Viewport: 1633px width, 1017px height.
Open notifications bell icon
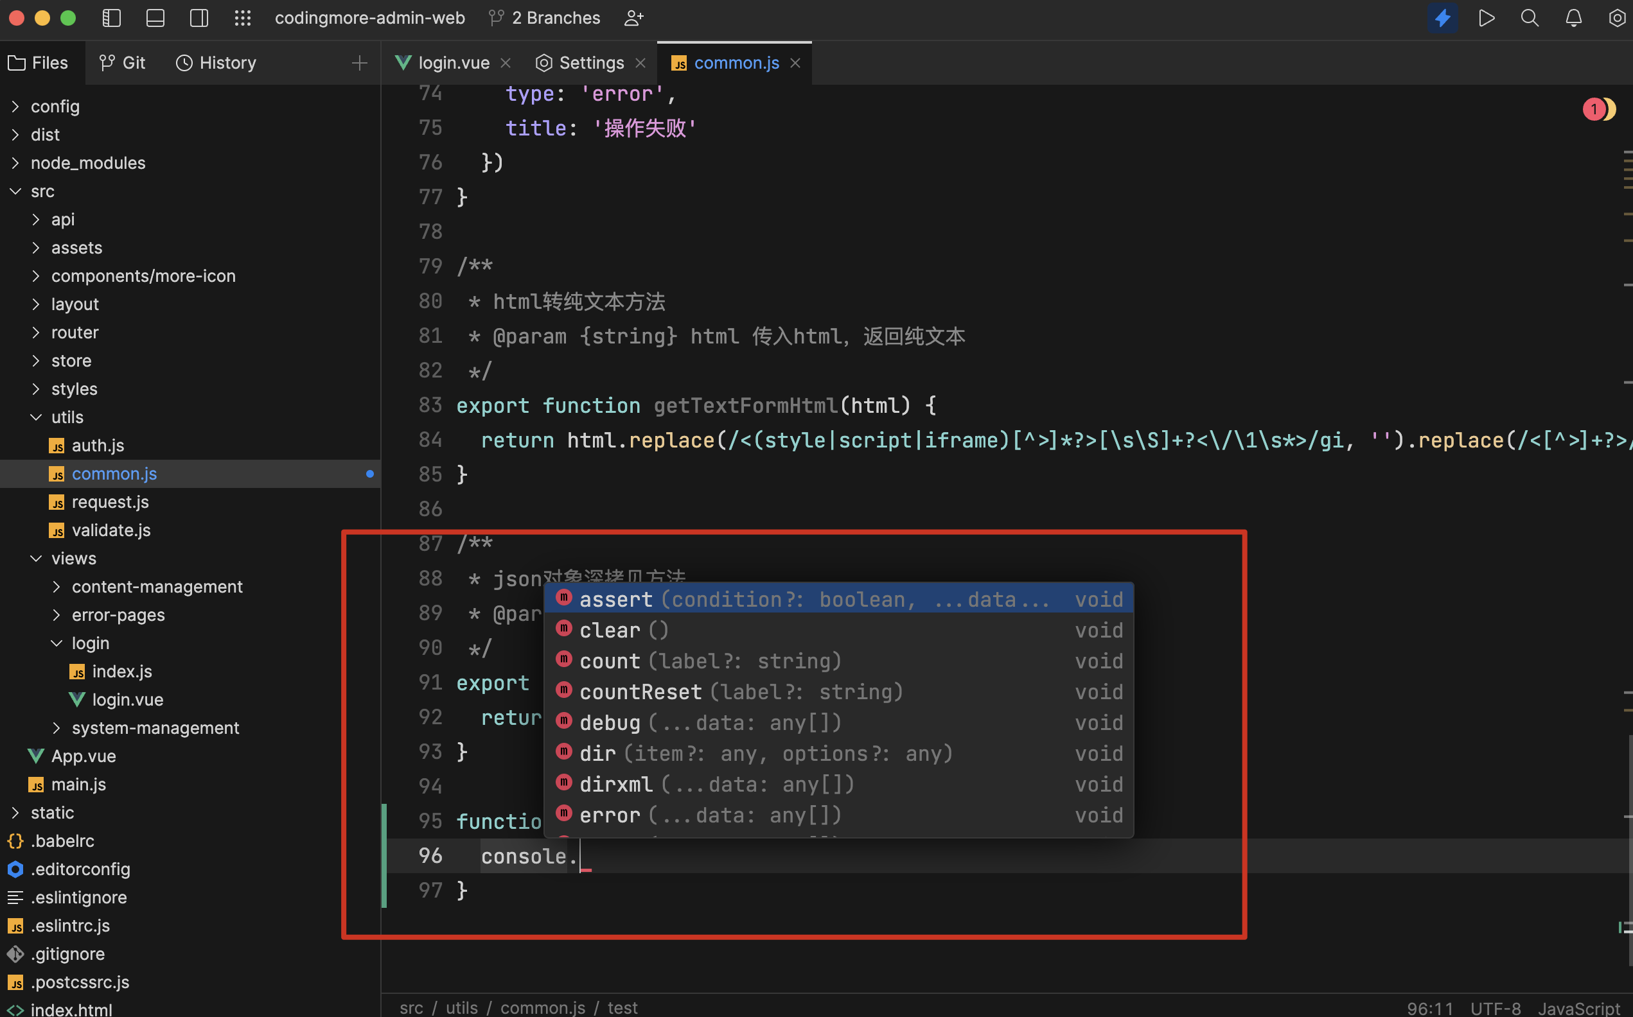[x=1573, y=18]
